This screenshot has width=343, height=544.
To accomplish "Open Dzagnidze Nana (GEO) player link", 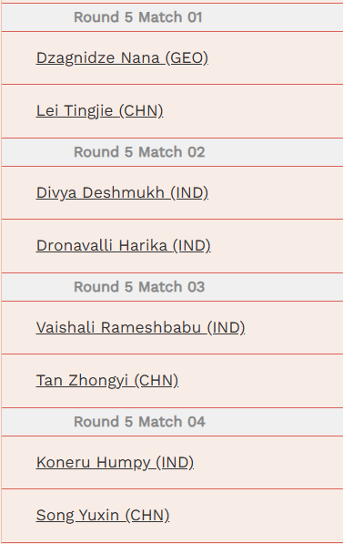I will click(x=122, y=58).
